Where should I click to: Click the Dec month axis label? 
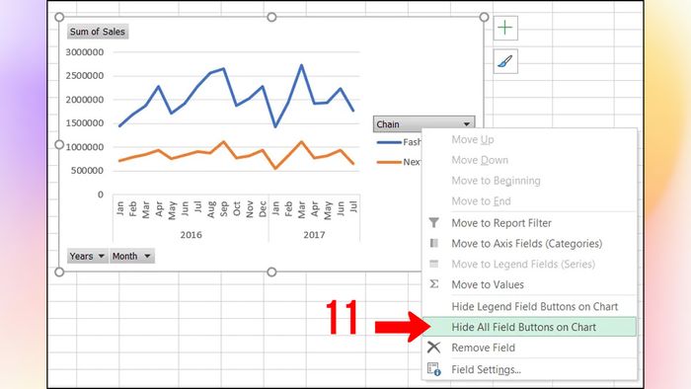[x=263, y=209]
